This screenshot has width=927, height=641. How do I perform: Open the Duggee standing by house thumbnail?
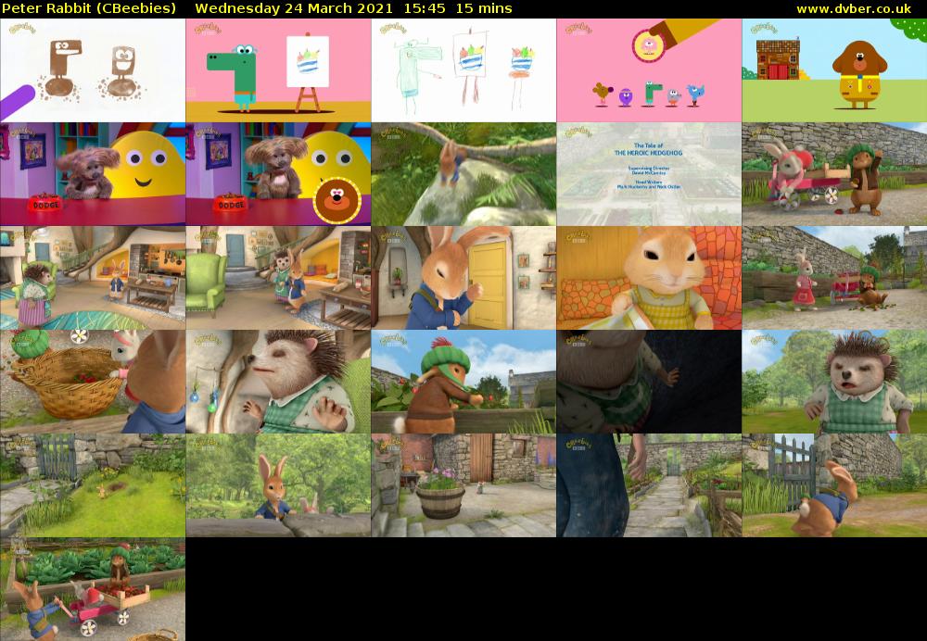[834, 69]
